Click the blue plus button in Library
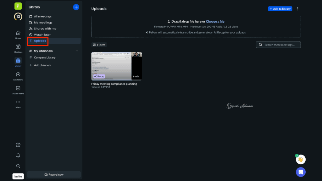Viewport: 322px width, 181px height. coord(76,7)
